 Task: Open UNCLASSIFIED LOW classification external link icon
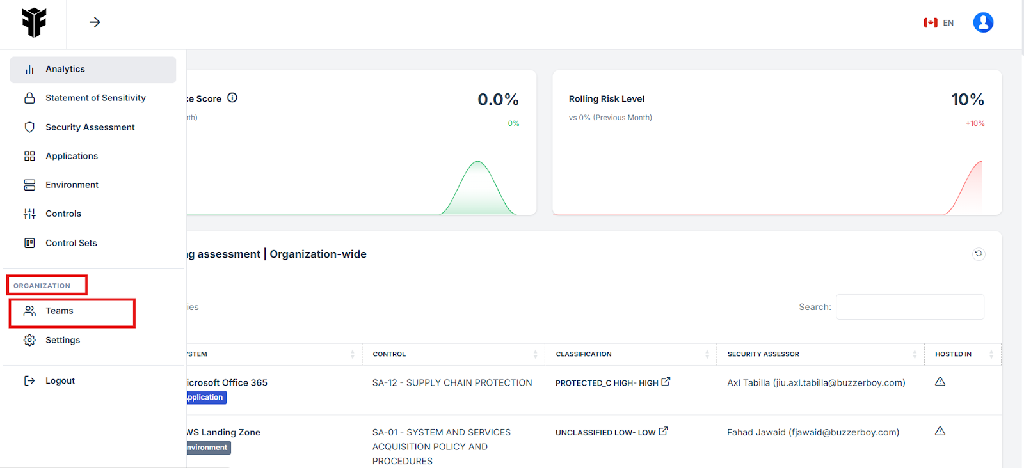click(x=663, y=432)
